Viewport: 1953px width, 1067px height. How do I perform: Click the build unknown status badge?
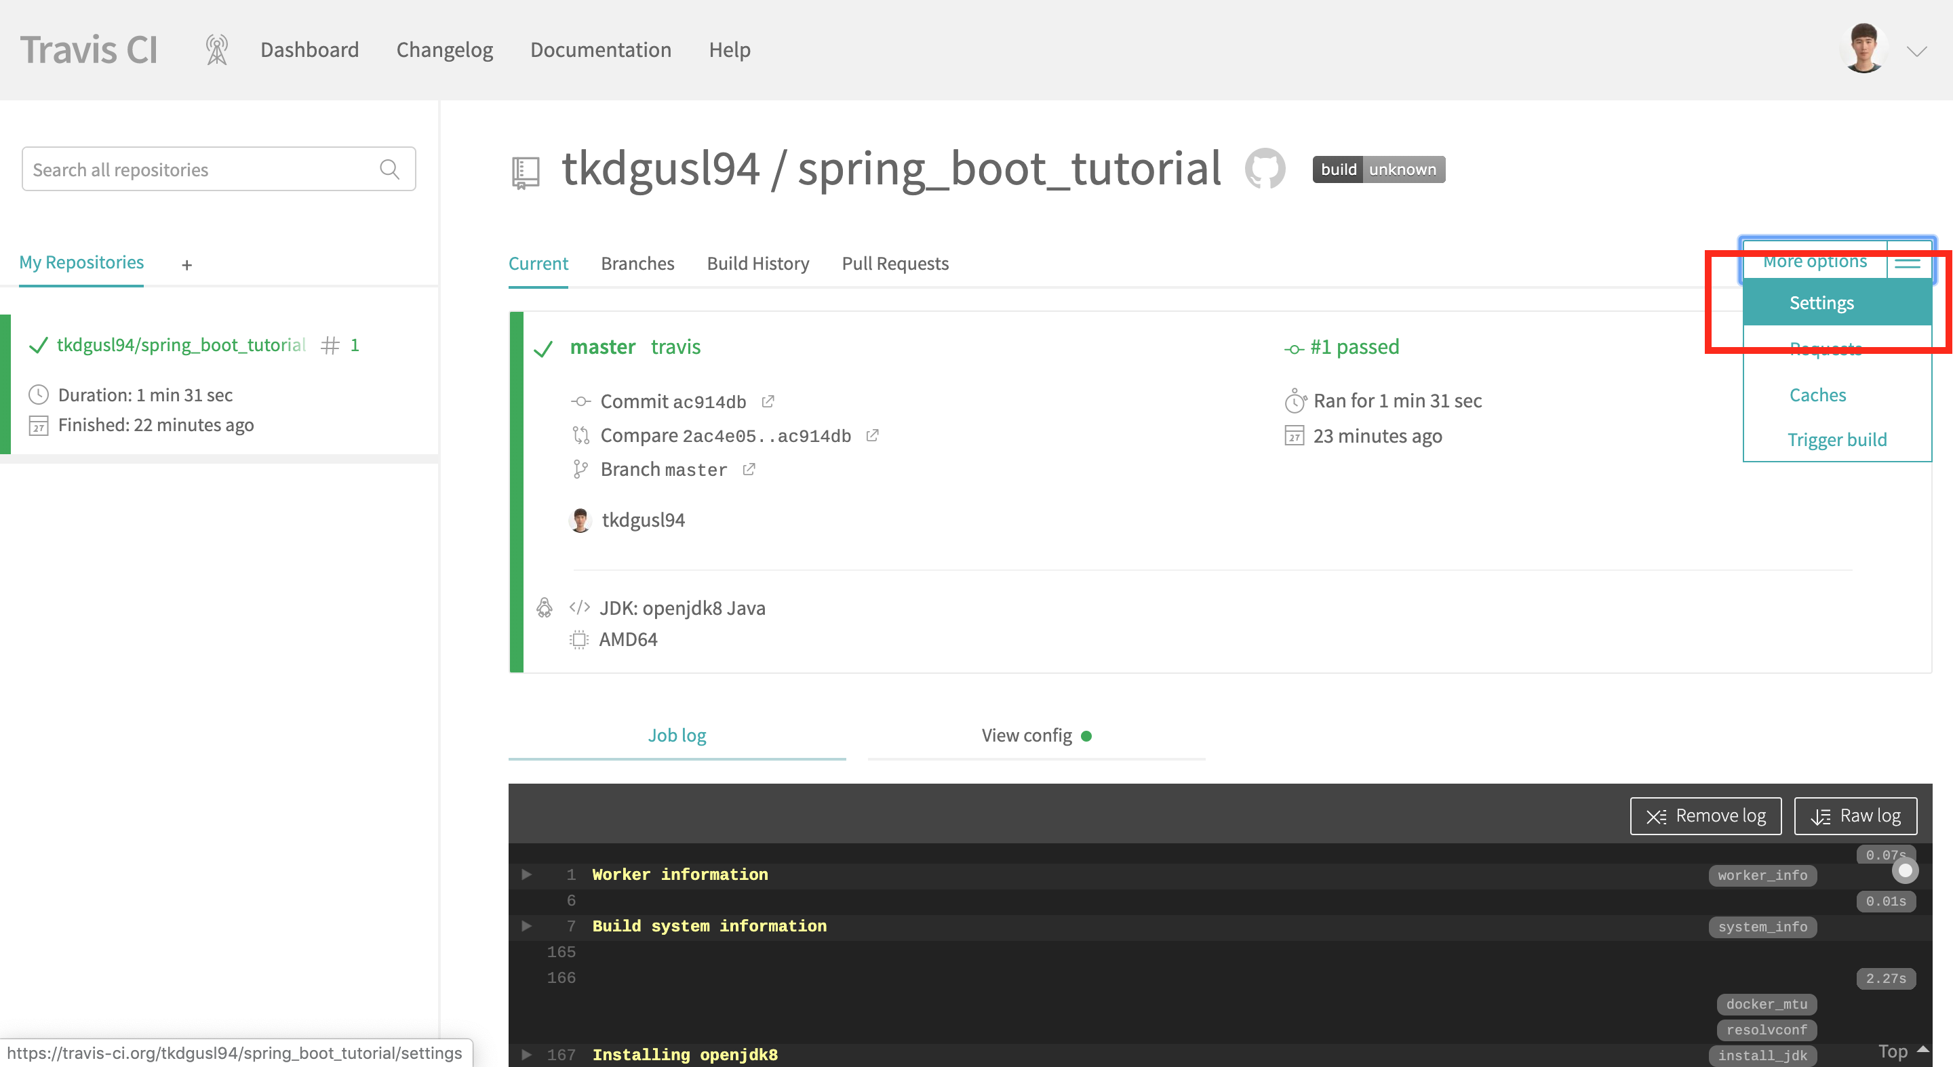1379,169
